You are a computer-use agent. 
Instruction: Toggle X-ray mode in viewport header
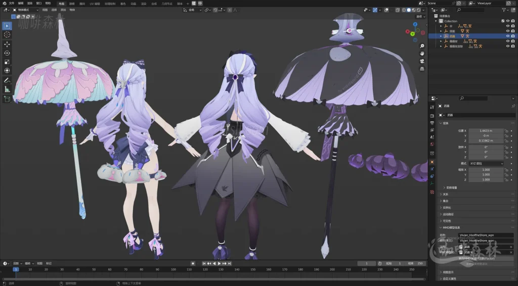coord(398,10)
